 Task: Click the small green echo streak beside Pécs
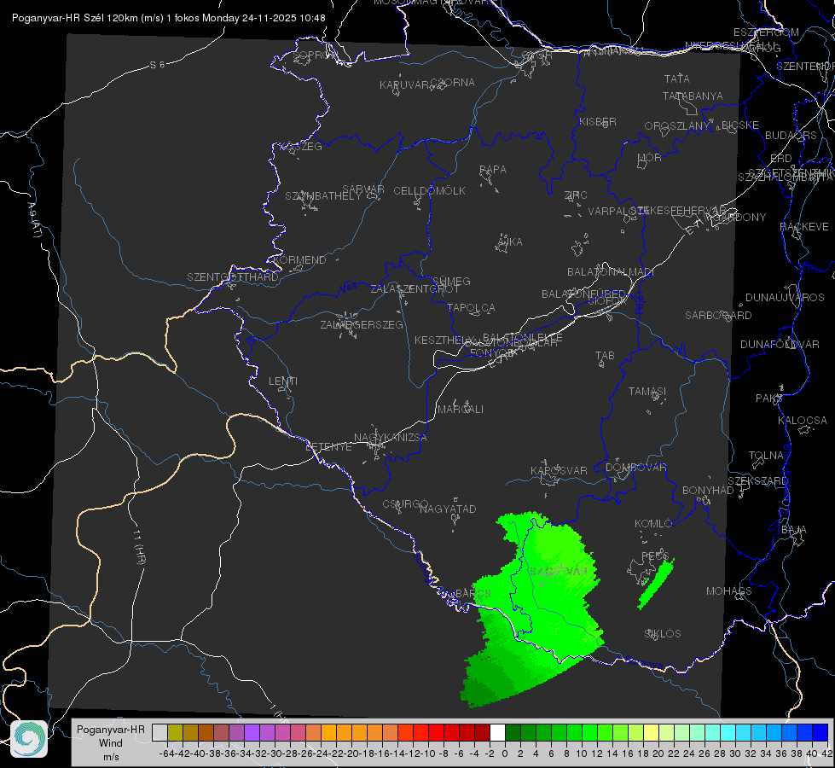click(x=656, y=585)
